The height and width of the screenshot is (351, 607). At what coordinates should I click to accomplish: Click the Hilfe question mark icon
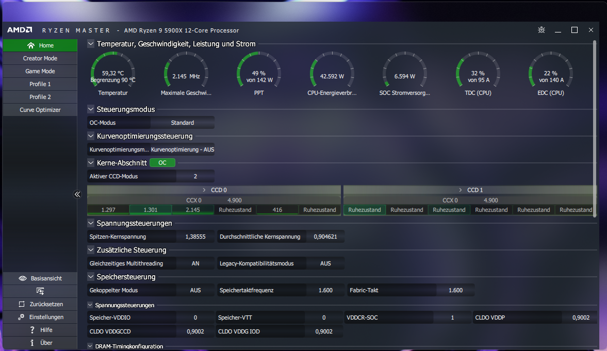click(x=32, y=330)
